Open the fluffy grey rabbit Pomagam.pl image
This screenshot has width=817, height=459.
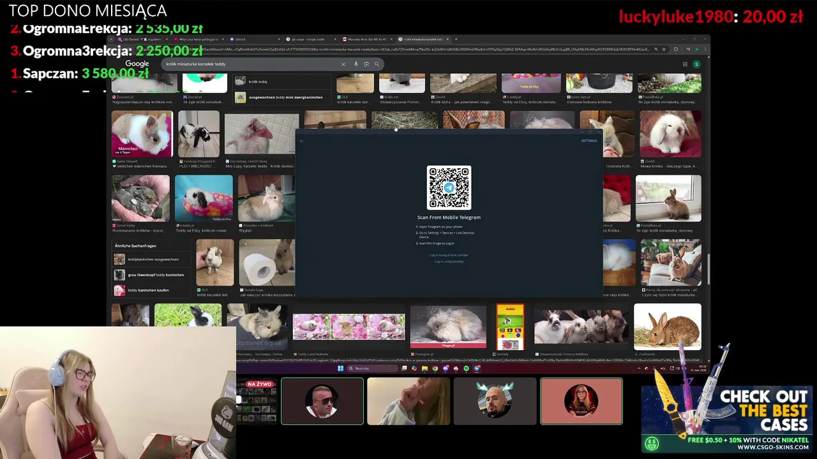(x=448, y=327)
